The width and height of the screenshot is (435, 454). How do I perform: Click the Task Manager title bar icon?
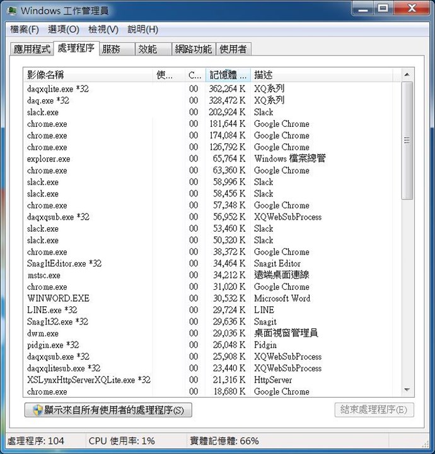12,10
